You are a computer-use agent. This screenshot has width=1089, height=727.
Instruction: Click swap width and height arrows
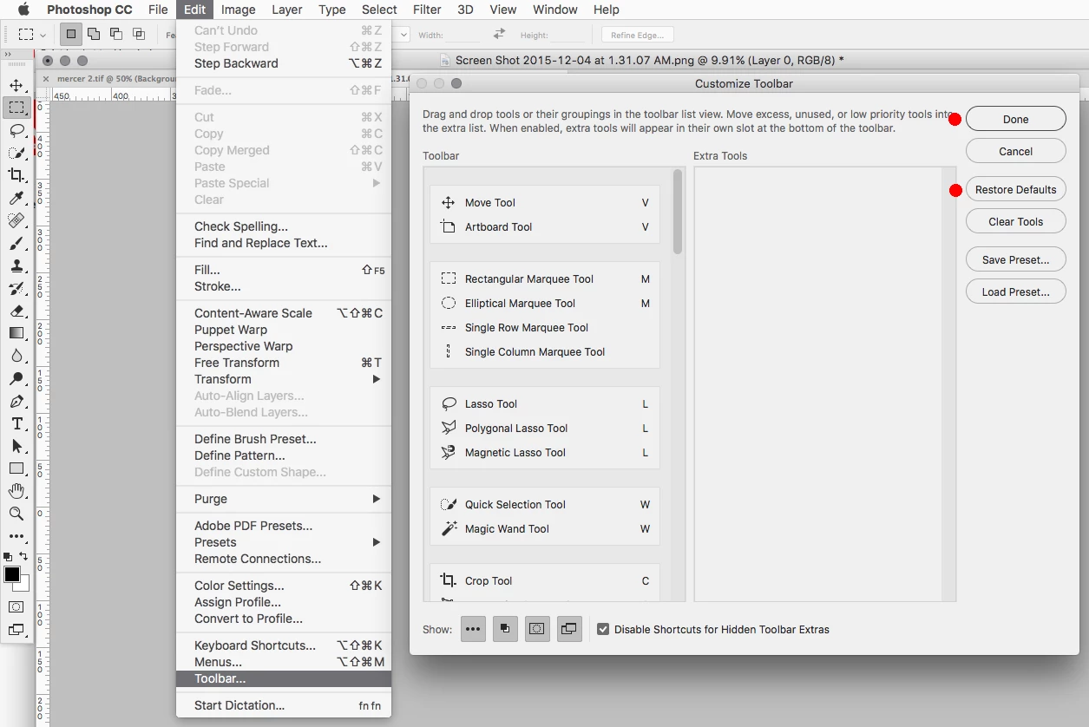pyautogui.click(x=499, y=34)
